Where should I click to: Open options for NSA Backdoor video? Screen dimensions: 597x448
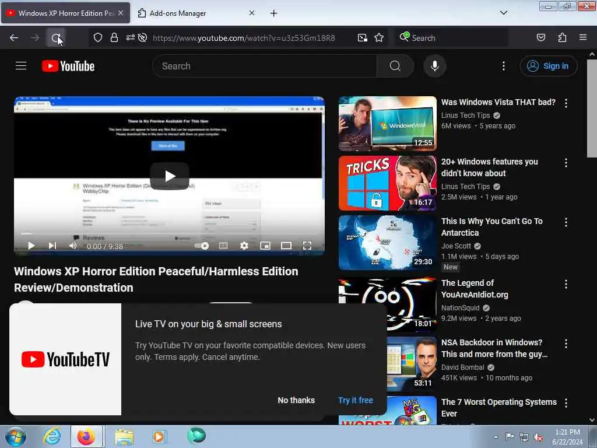(566, 343)
